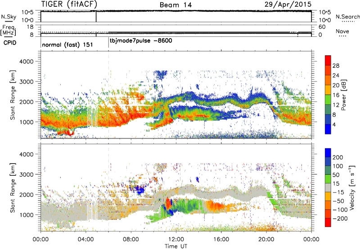This screenshot has height=249, width=360.
Task: Click the '12:00' time axis label
Action: click(x=176, y=240)
